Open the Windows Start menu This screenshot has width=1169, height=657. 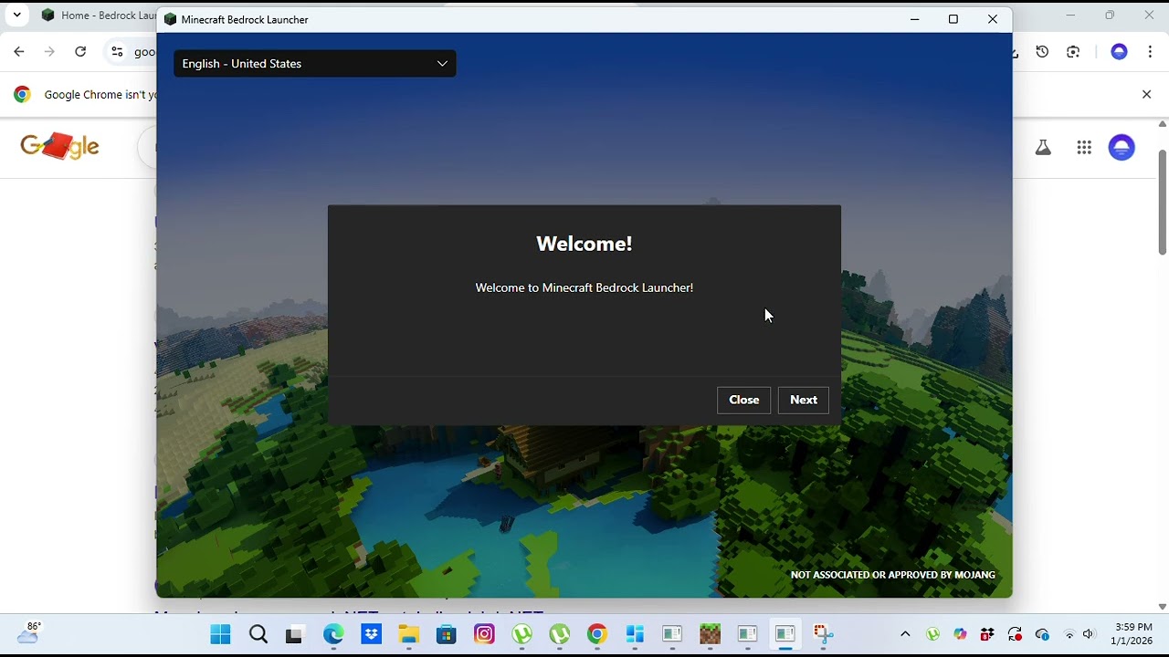pyautogui.click(x=220, y=634)
